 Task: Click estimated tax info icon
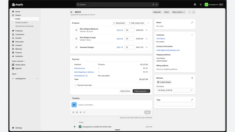[x=87, y=76]
